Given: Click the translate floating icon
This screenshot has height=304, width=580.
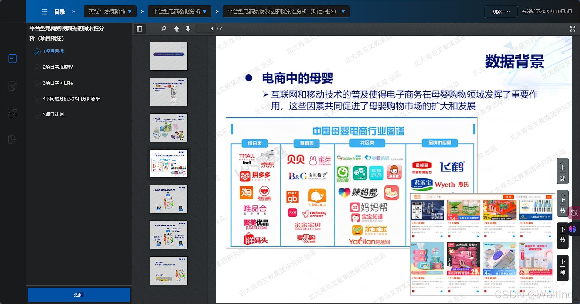Looking at the screenshot, I should 574,212.
